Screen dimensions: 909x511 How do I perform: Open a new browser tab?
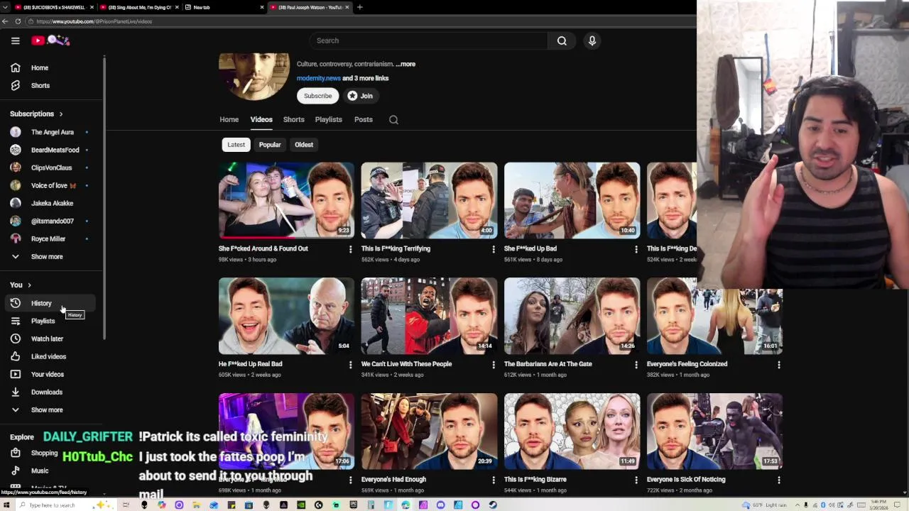(359, 7)
